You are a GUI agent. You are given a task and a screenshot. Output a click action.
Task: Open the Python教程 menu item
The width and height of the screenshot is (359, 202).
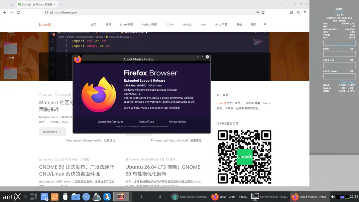[x=149, y=25]
